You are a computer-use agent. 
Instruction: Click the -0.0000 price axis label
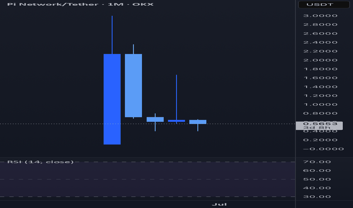point(323,149)
